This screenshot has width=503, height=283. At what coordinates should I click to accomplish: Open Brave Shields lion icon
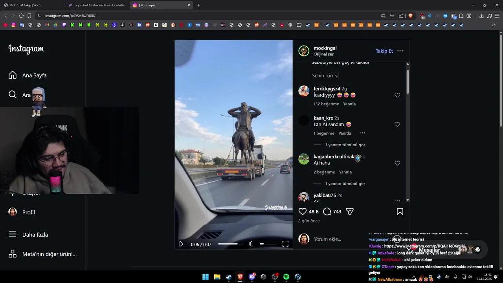pos(411,16)
